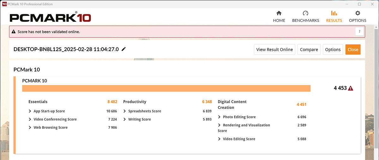Click the Digital Content Creation heading
Screen dimensions: 379x160
coord(232,104)
